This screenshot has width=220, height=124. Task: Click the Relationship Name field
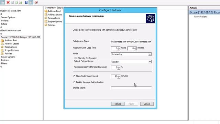(131, 42)
